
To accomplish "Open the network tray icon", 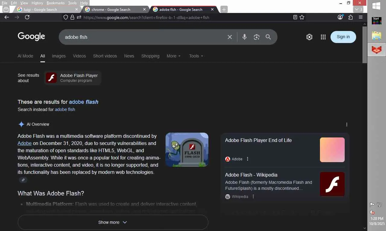I will point(379,205).
